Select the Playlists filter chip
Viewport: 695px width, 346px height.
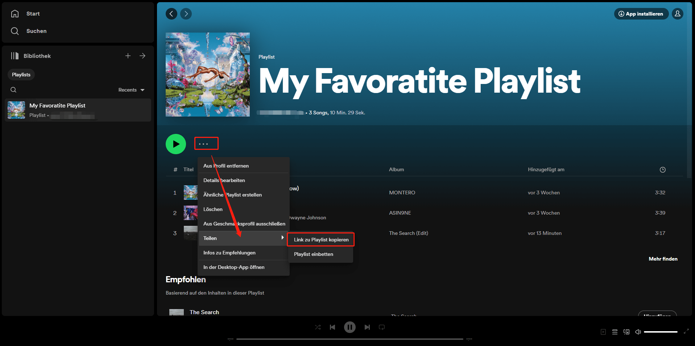click(x=21, y=75)
